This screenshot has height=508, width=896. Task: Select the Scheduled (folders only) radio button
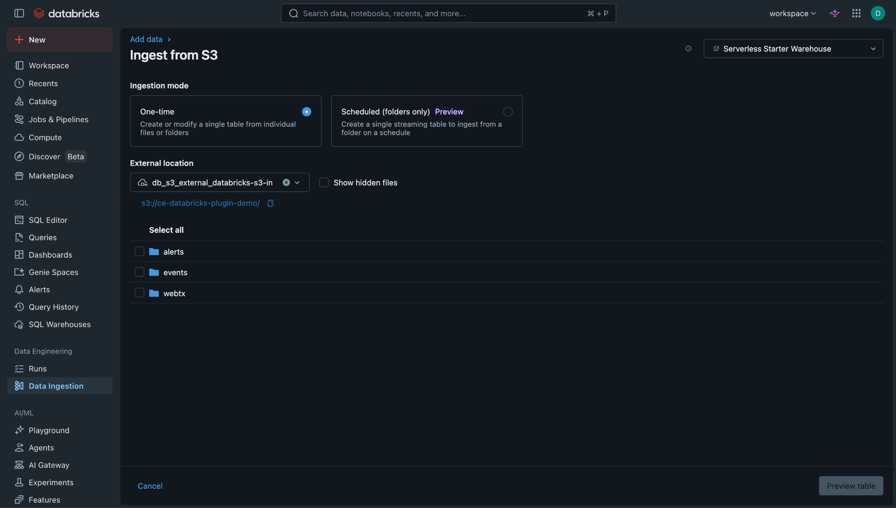tap(507, 112)
